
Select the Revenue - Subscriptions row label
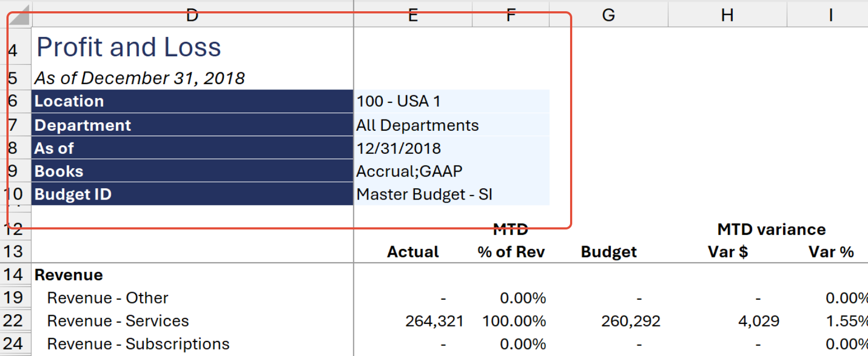coord(138,344)
